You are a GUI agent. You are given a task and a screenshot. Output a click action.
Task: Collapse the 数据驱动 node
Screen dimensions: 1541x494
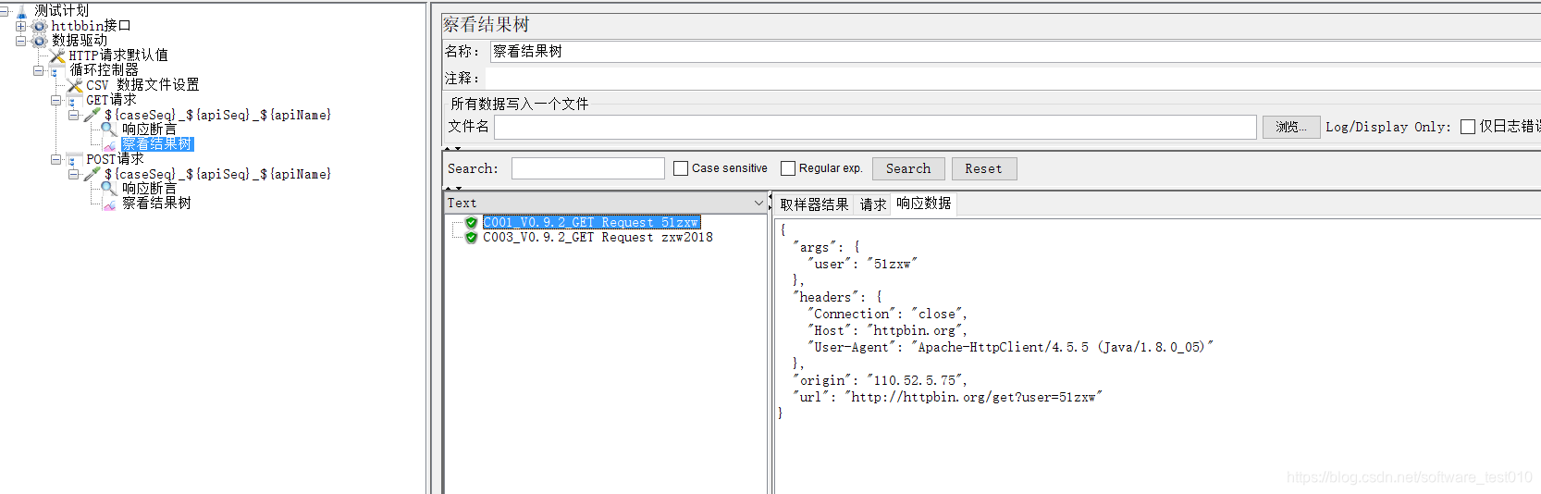tap(21, 41)
